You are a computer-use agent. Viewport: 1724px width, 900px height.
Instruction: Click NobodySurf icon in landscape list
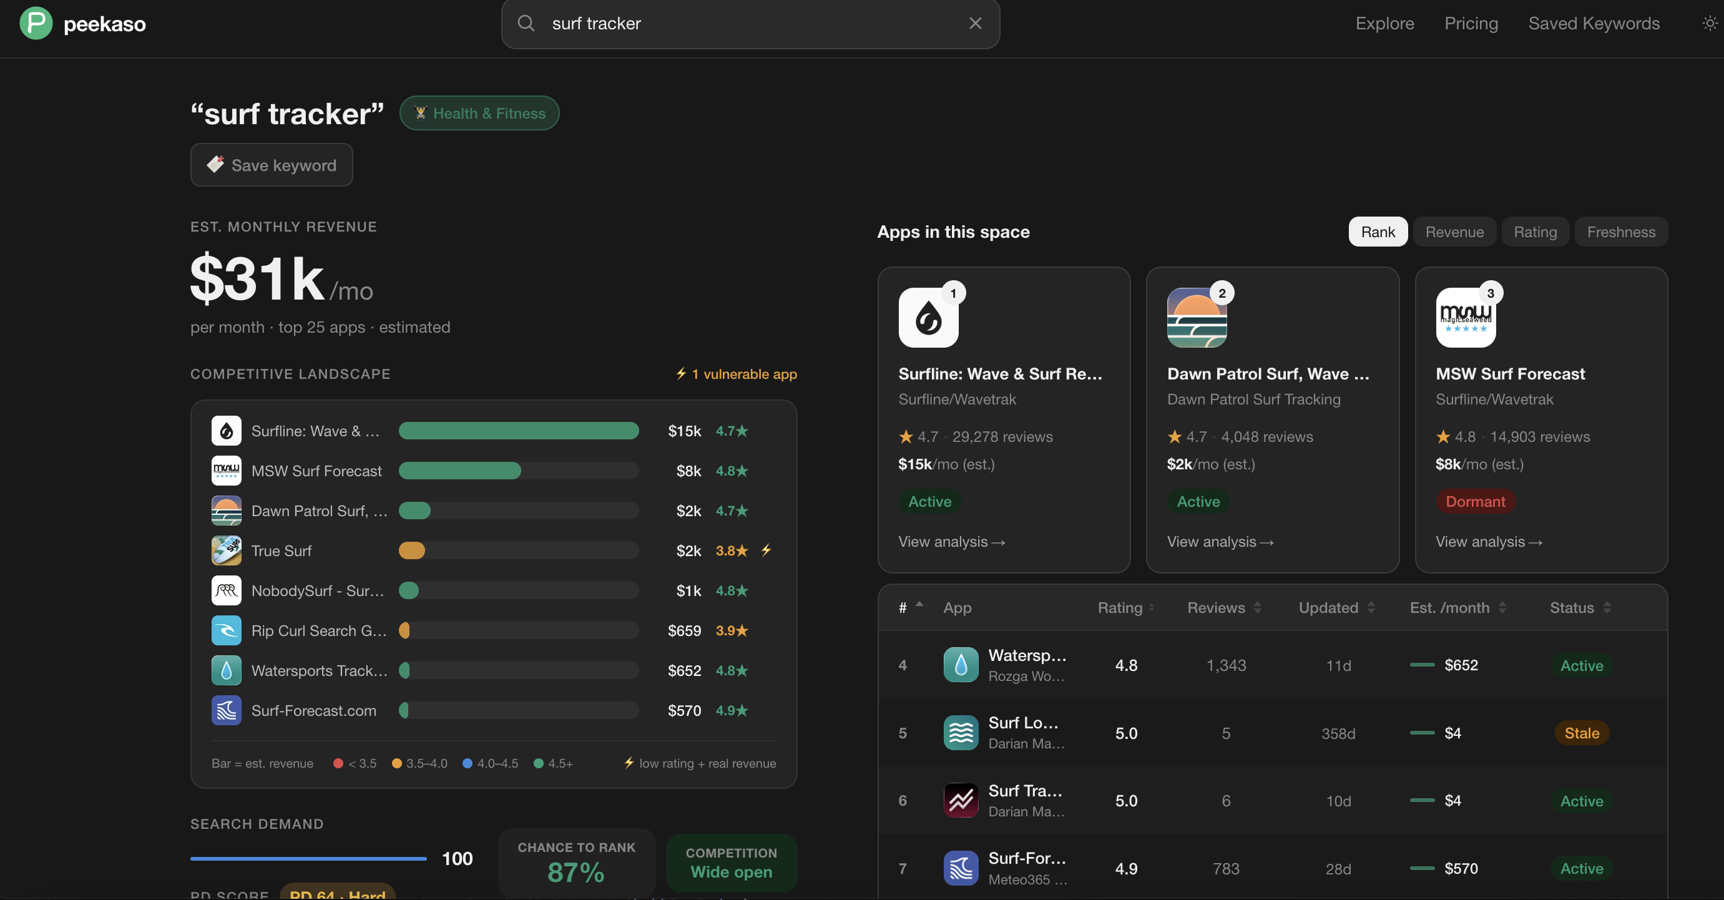226,590
